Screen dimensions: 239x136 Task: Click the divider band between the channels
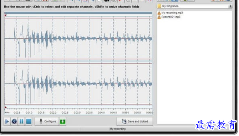coord(78,61)
